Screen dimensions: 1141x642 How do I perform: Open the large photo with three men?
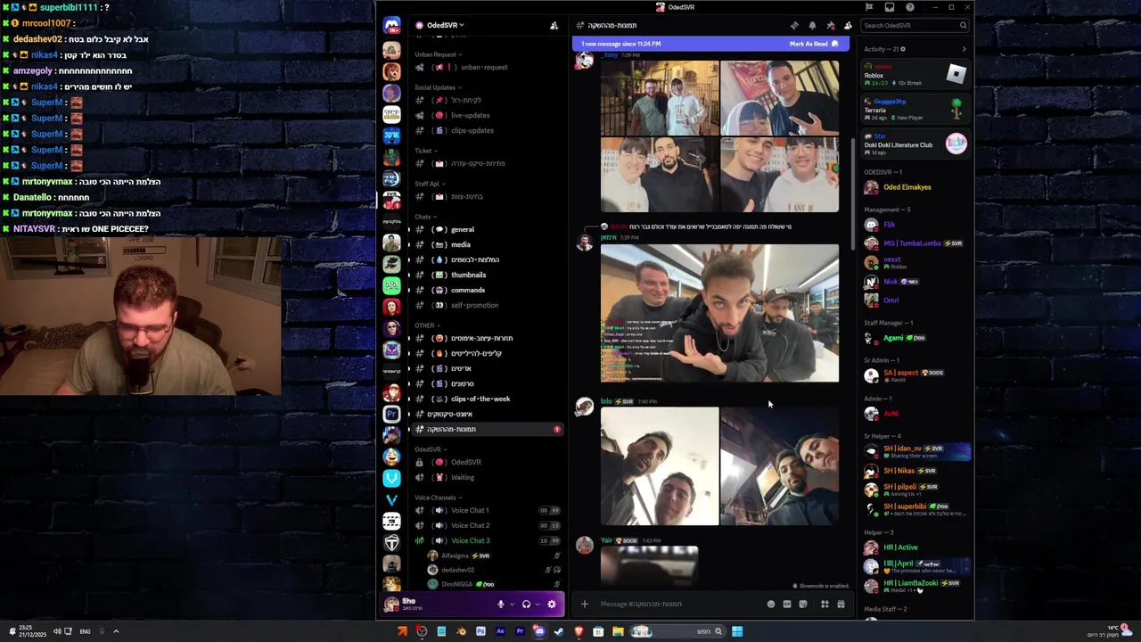[x=719, y=313]
